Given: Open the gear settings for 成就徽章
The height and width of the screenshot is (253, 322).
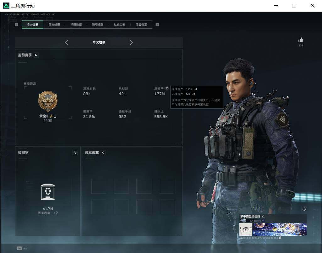Looking at the screenshot, I should click(103, 153).
